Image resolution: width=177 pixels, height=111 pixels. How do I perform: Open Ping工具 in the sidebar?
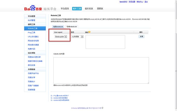(x=32, y=32)
